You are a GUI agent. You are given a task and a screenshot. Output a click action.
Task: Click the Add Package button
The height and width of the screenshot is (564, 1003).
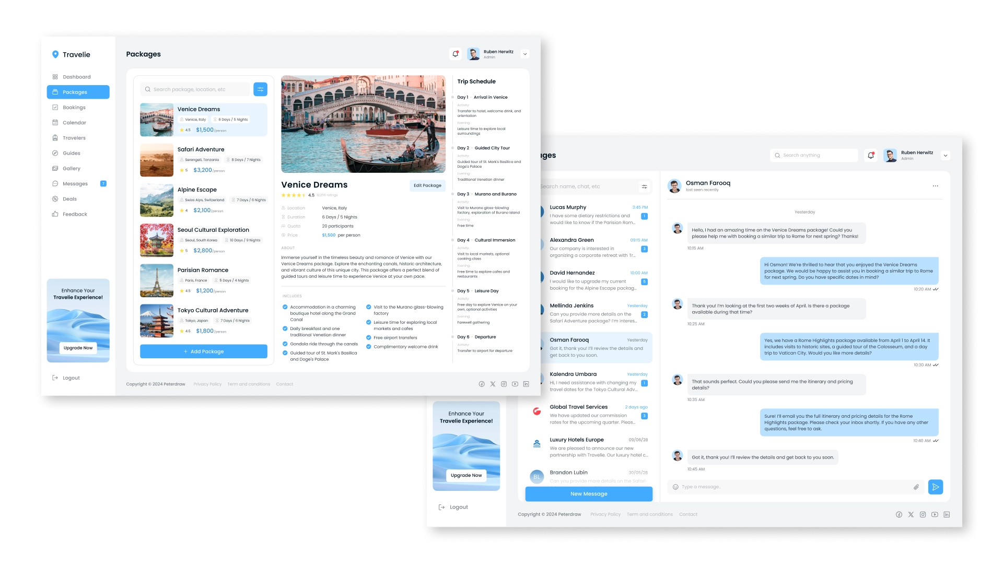coord(203,351)
